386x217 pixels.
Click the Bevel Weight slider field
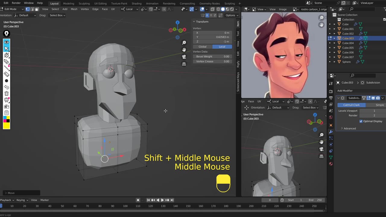tap(212, 56)
